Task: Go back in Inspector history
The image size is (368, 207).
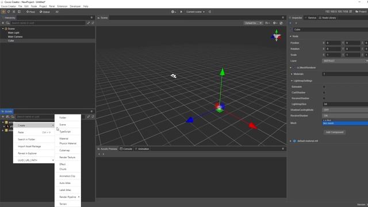Action: pos(290,23)
